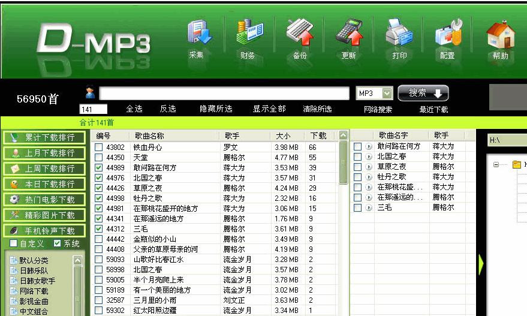Click the song list scrollbar thumb

pos(343,162)
